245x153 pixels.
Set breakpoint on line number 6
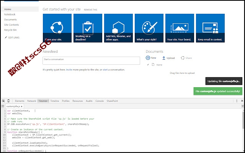click(5, 124)
